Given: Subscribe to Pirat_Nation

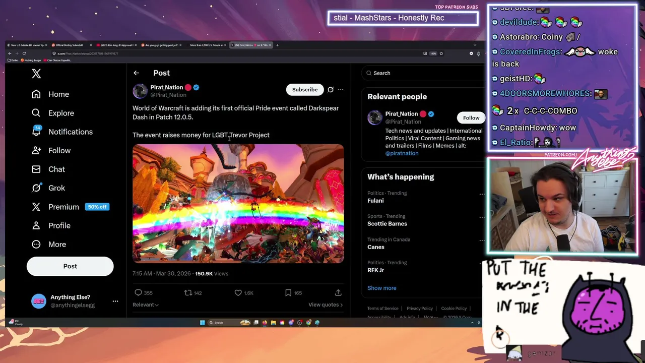Looking at the screenshot, I should tap(305, 90).
